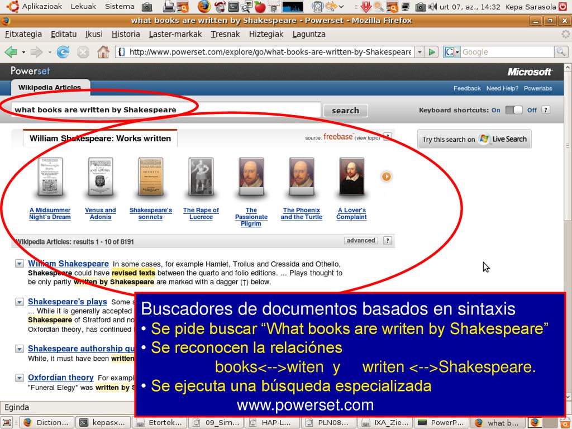Go to the Firefox home page
Screen dimensions: 572x429
(103, 52)
